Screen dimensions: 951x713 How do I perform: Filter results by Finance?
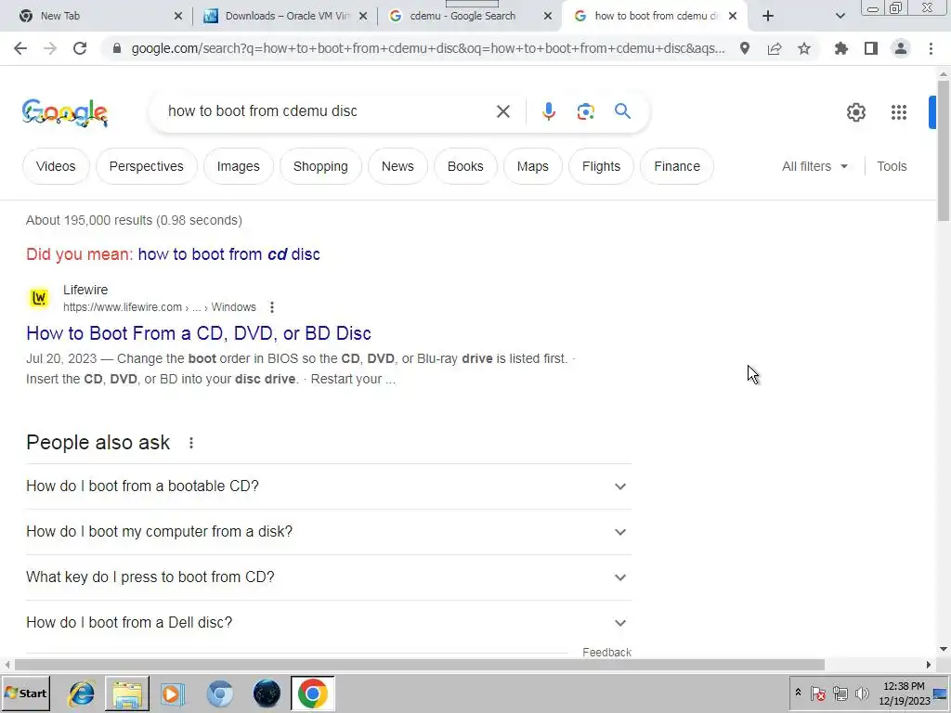677,166
